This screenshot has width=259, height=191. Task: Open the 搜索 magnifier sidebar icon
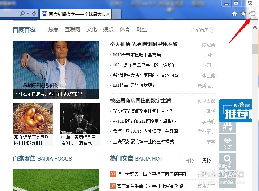pyautogui.click(x=227, y=161)
